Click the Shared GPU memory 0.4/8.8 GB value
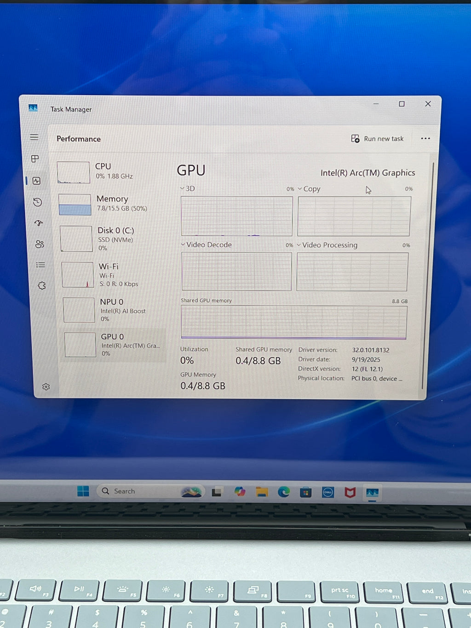Image resolution: width=471 pixels, height=628 pixels. coord(258,361)
